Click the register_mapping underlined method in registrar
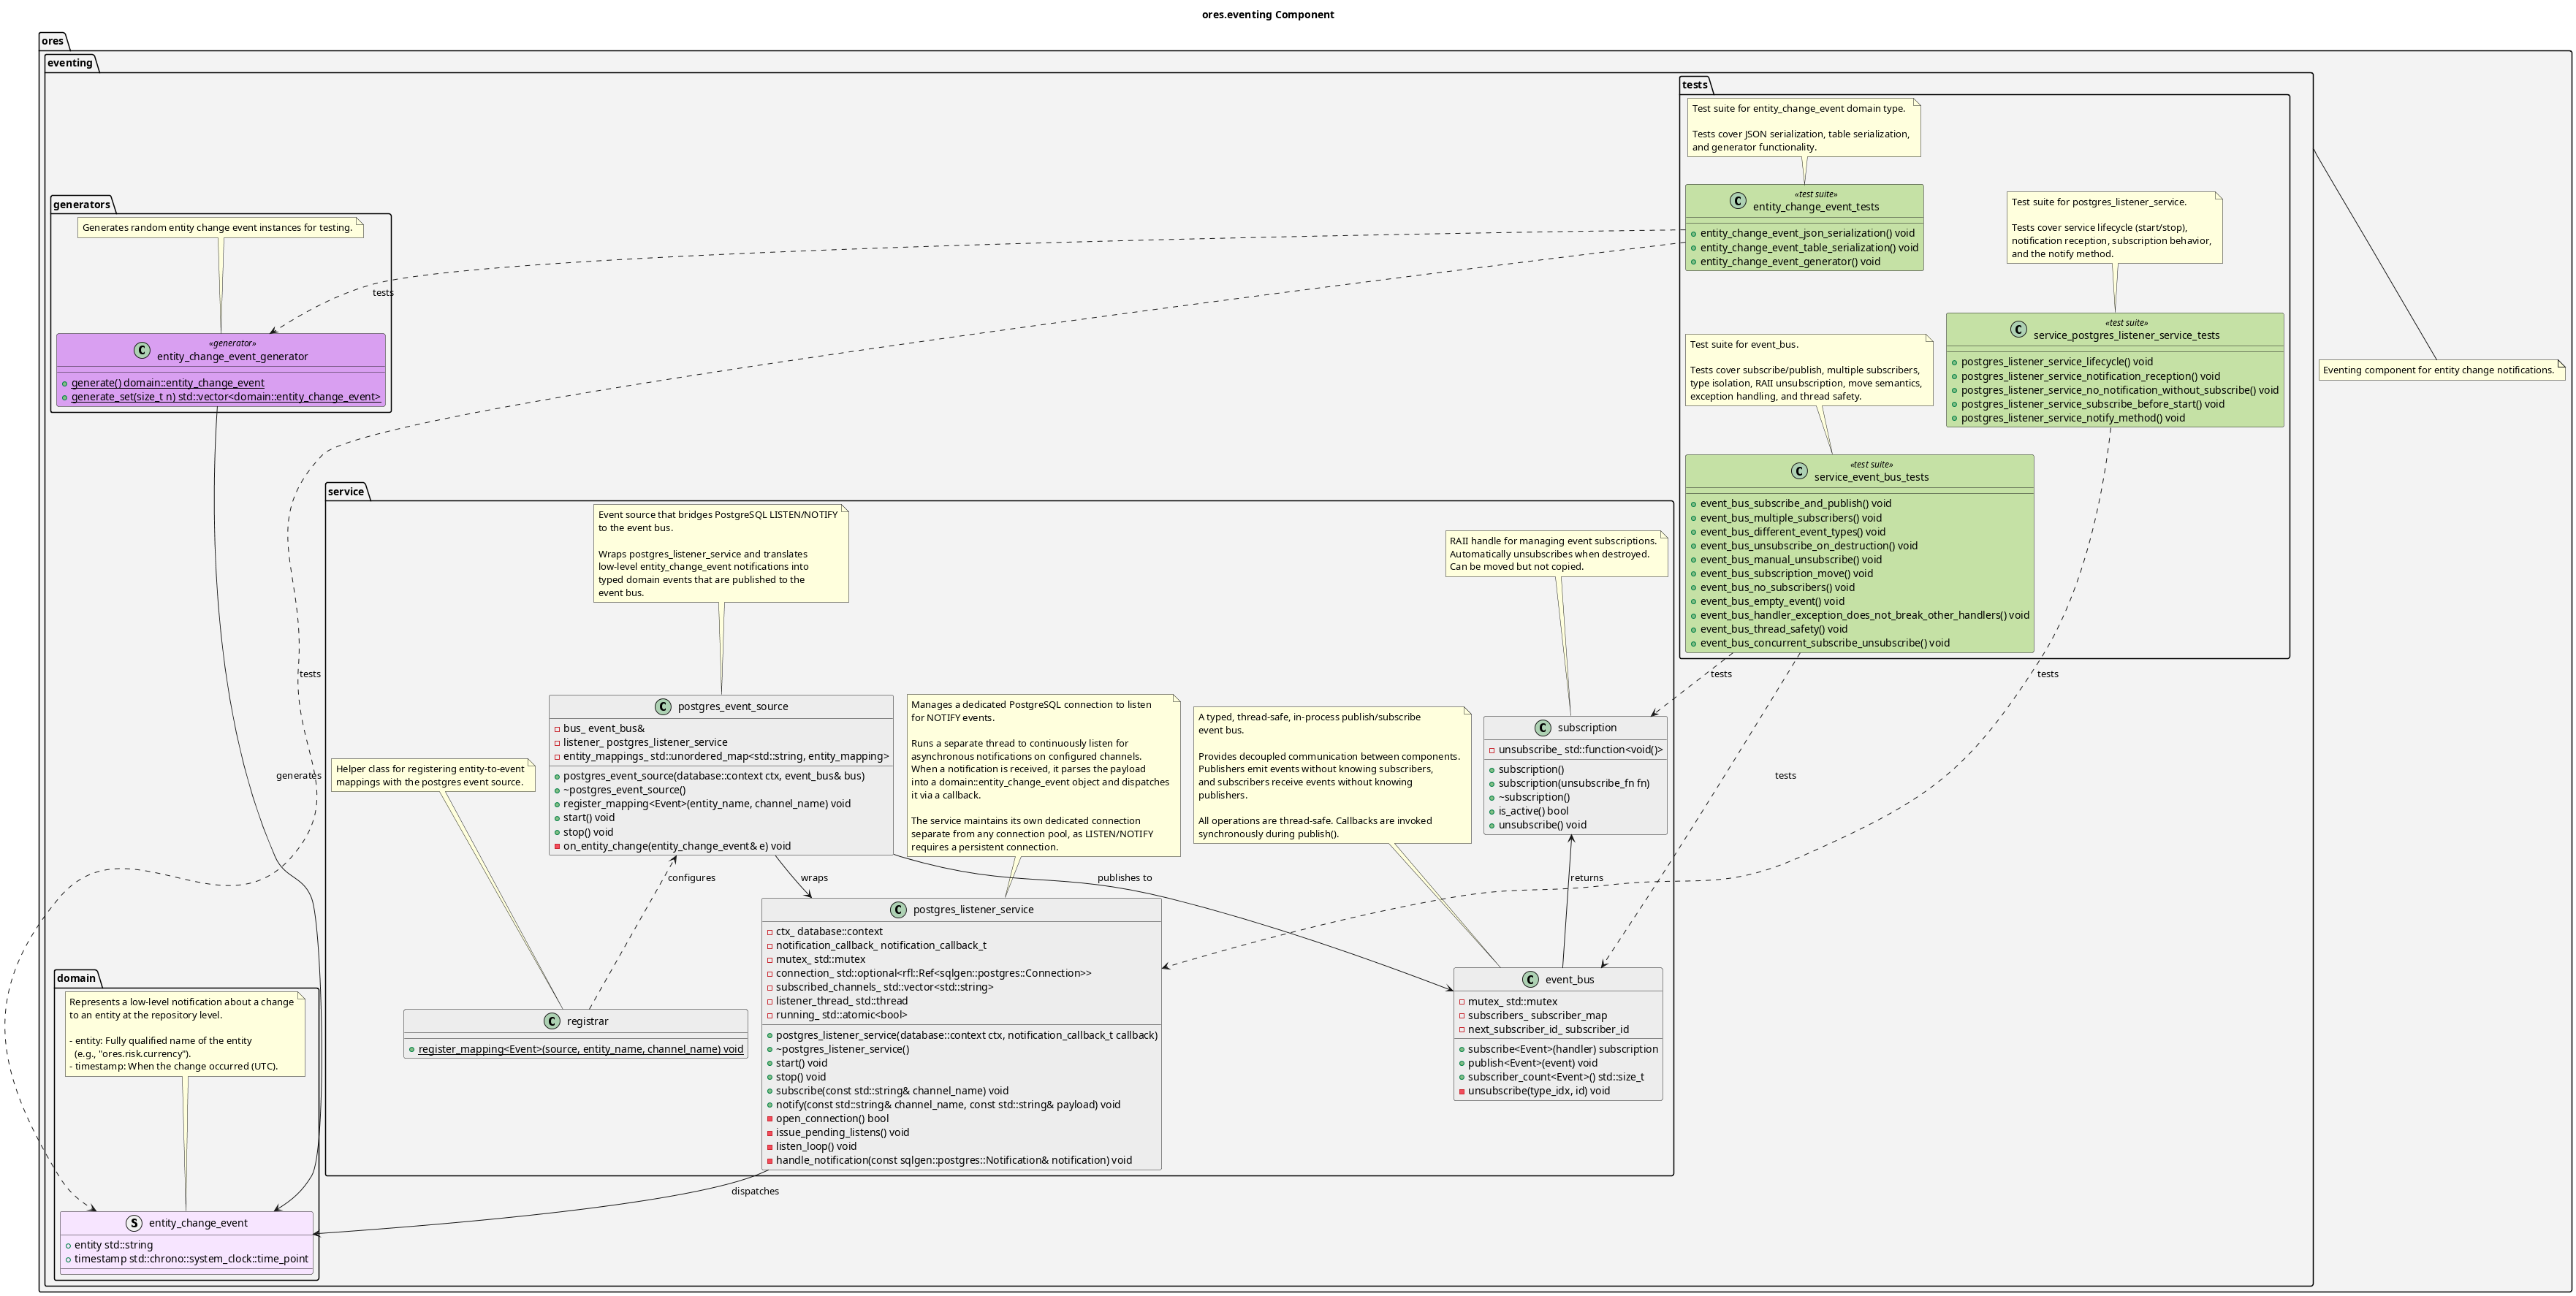Viewport: 2576px width, 1296px height. point(580,1049)
